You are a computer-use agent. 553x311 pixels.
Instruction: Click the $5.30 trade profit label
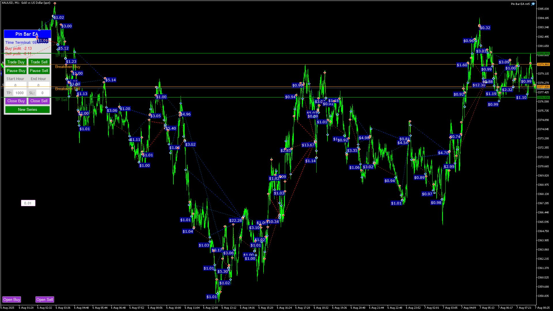(x=223, y=272)
